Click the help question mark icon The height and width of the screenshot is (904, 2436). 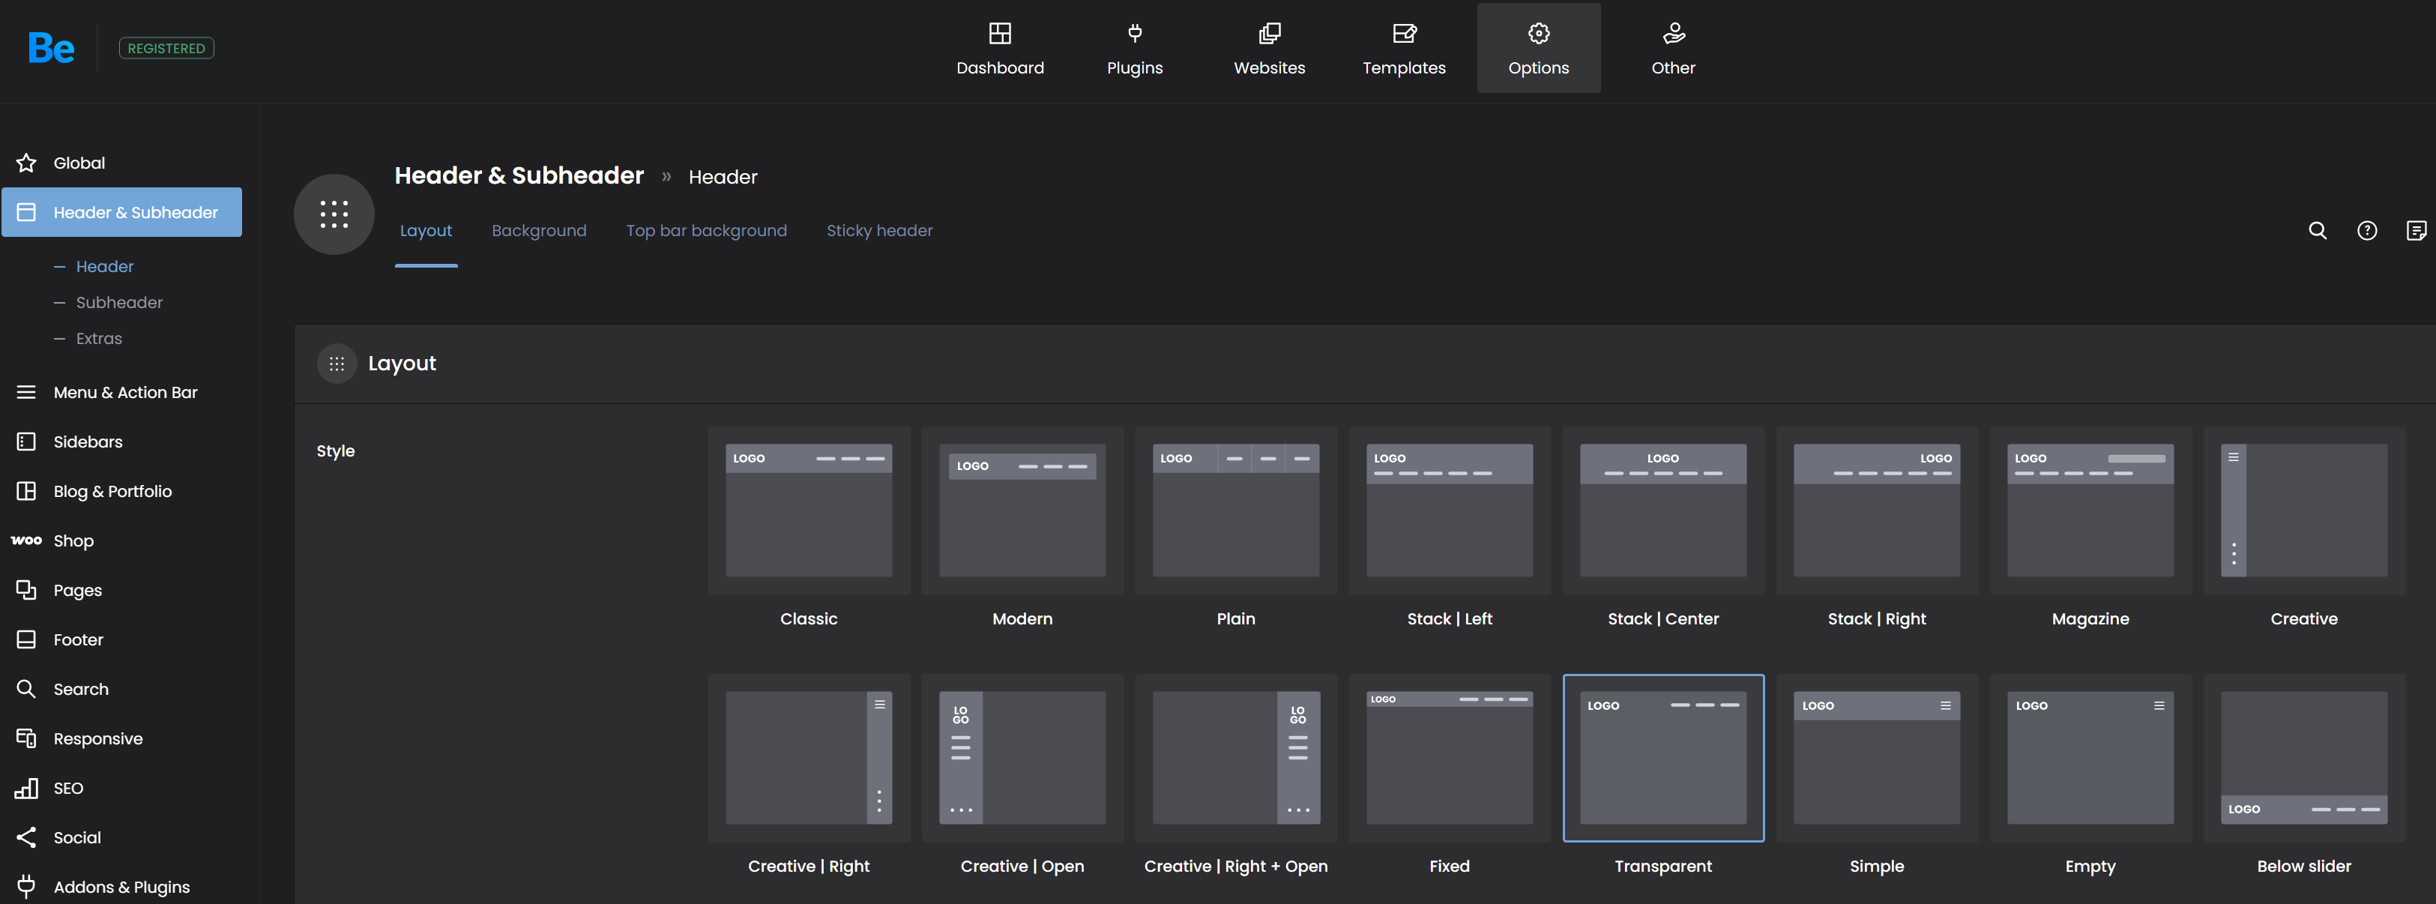(2366, 231)
